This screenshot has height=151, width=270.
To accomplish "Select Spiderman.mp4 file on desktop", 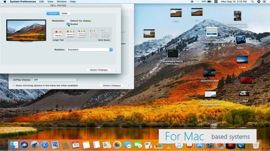I will 210,73.
